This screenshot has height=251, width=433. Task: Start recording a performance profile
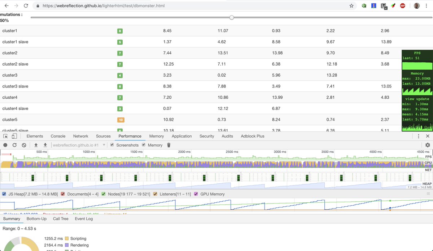point(5,145)
